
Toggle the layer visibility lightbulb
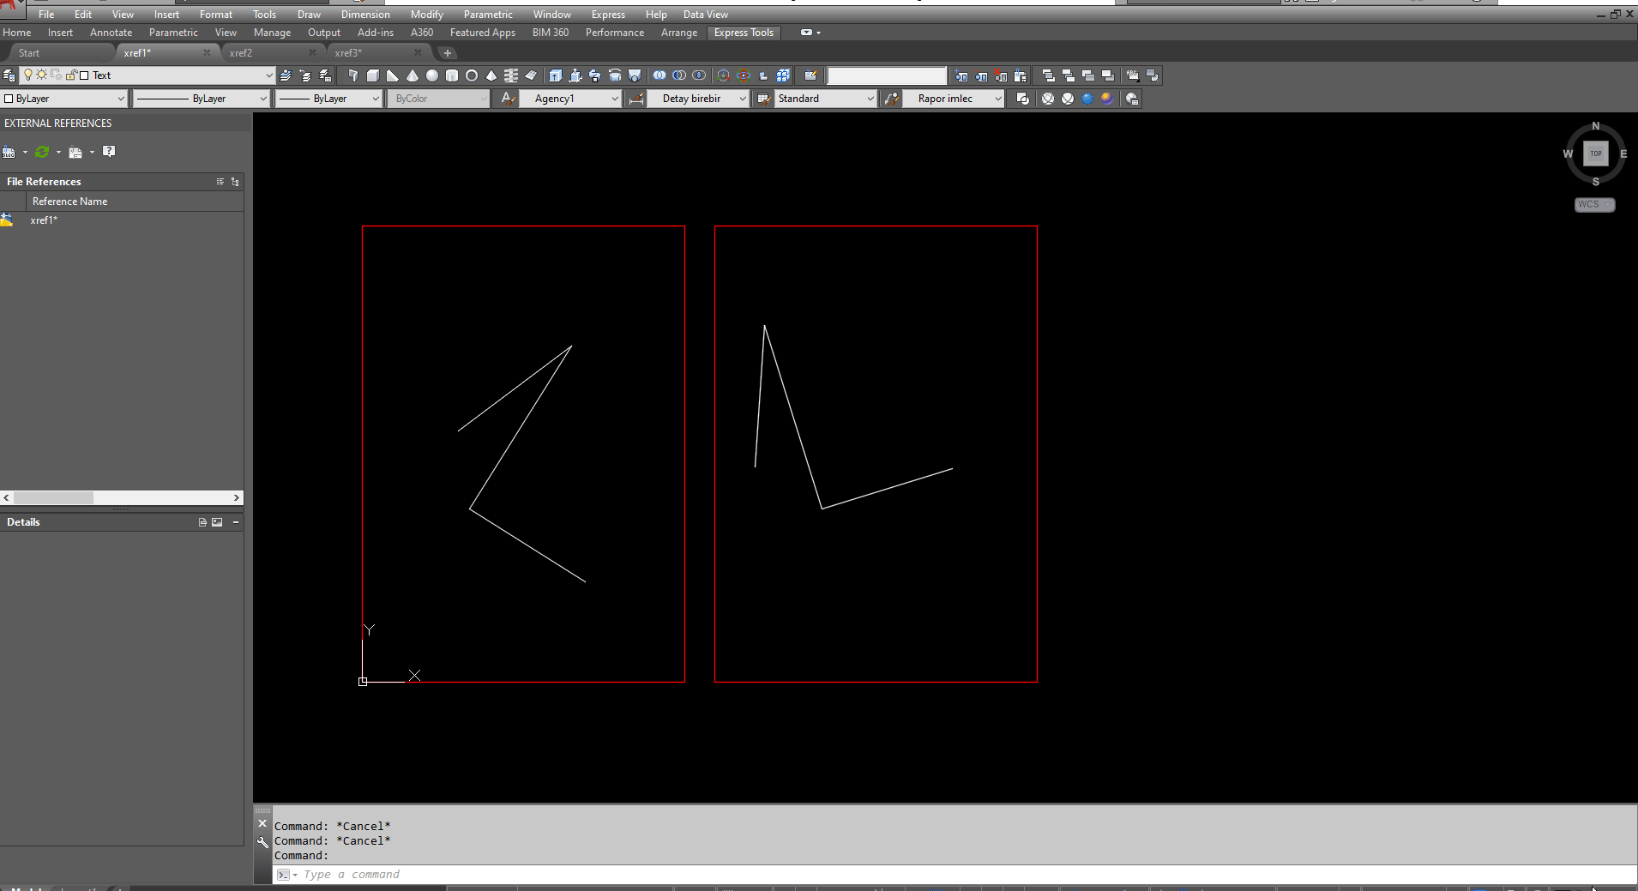pos(28,75)
